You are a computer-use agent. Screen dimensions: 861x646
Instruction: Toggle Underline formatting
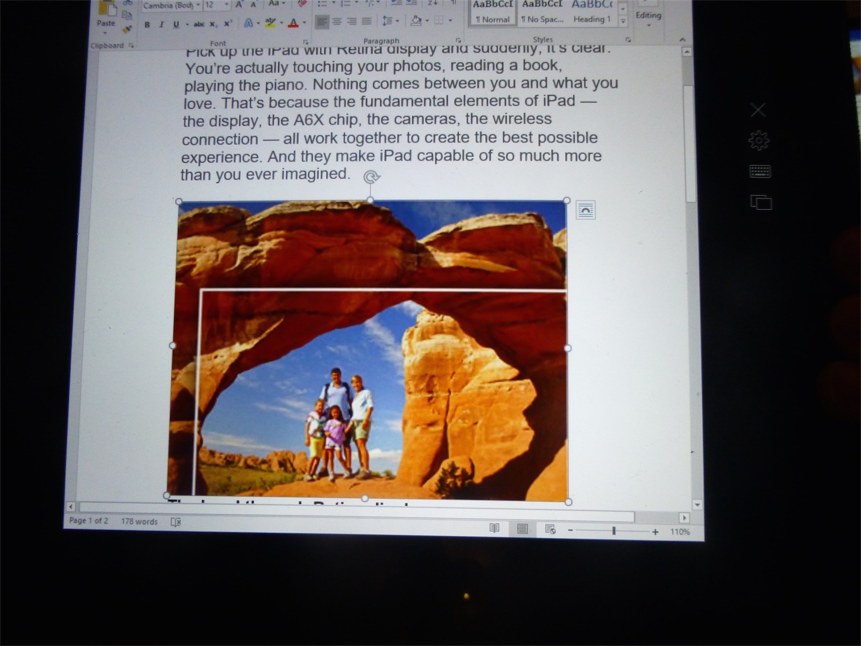point(175,25)
